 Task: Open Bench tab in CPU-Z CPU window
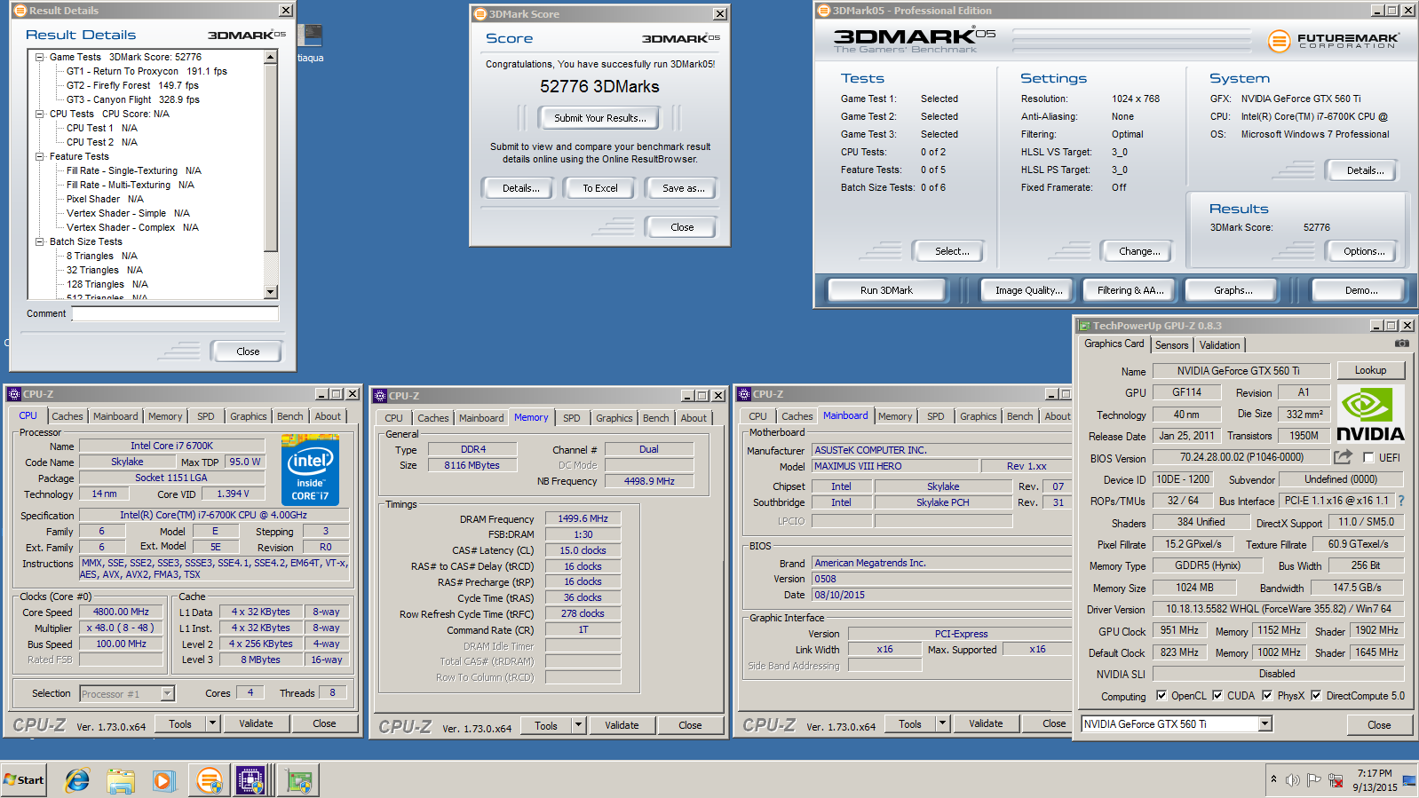pyautogui.click(x=289, y=416)
